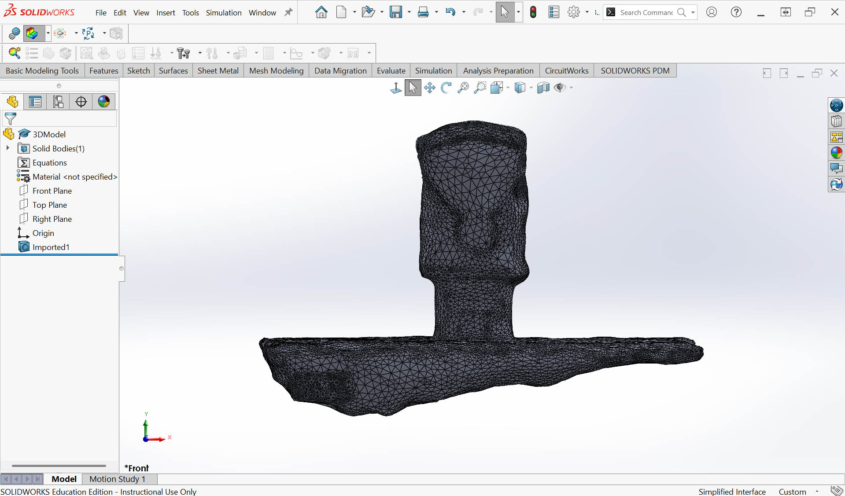
Task: Open the Display Style dropdown arrow
Action: [531, 88]
